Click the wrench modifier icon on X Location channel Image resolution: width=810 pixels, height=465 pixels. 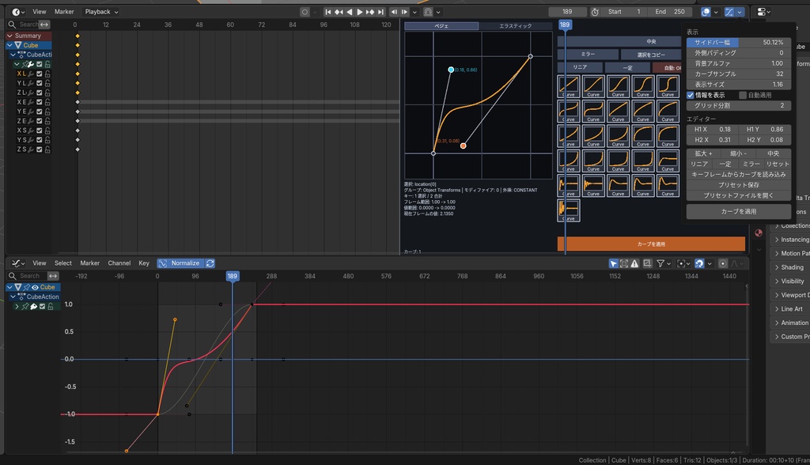(x=30, y=74)
